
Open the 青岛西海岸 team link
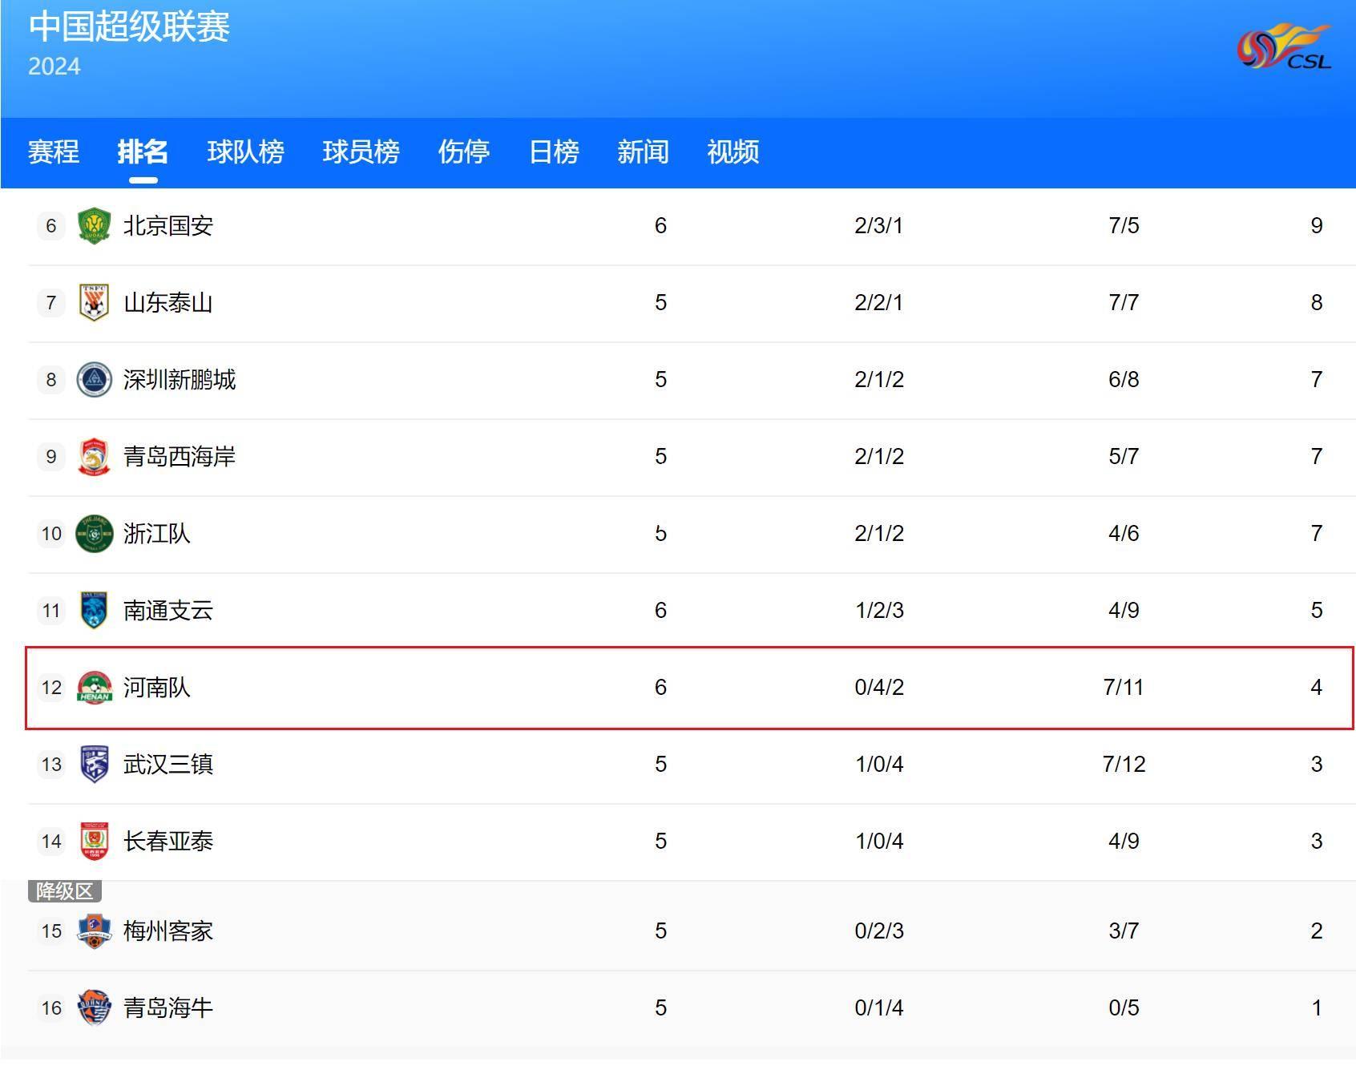click(180, 457)
